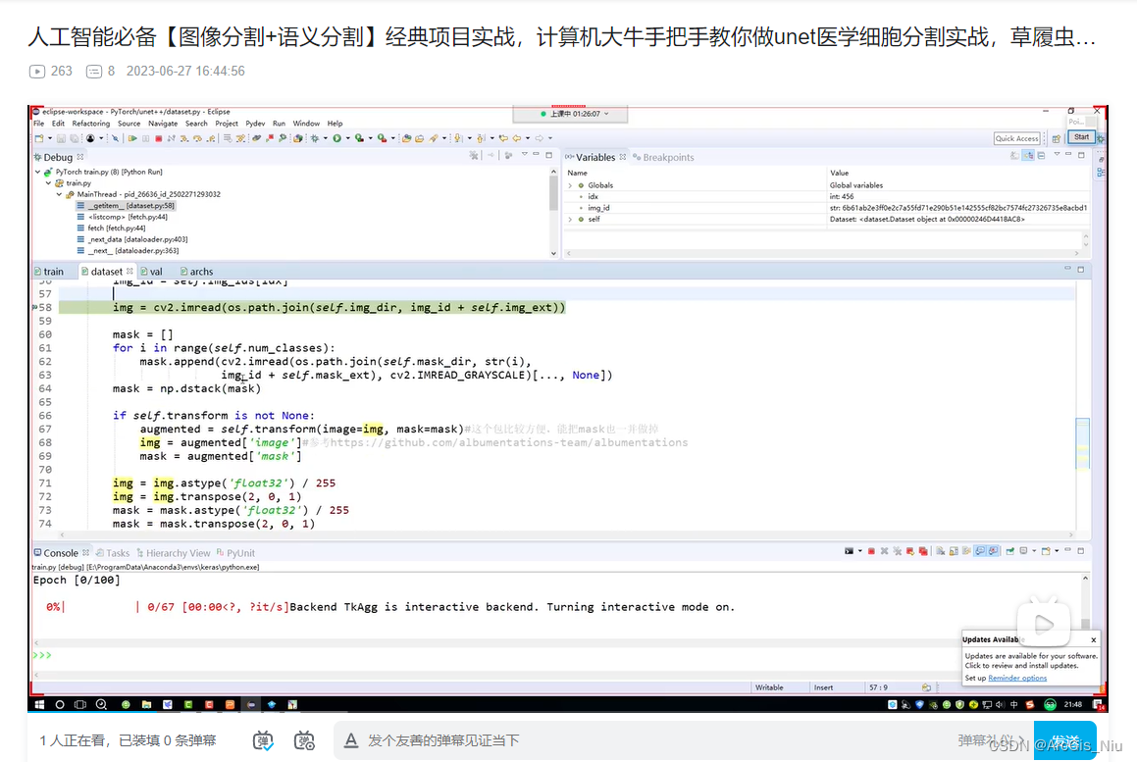Screen dimensions: 1137x762
Task: Click the red Terminate icon in main toolbar
Action: (158, 137)
